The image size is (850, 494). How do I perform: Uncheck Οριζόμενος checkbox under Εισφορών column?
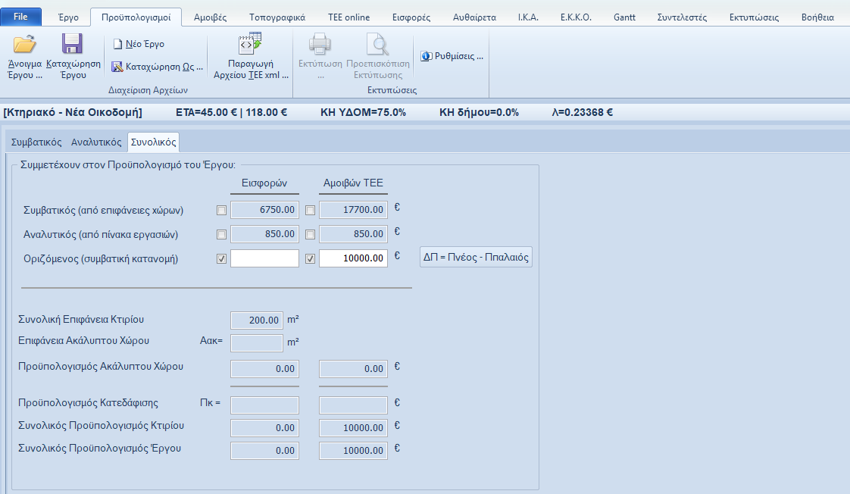click(x=221, y=258)
